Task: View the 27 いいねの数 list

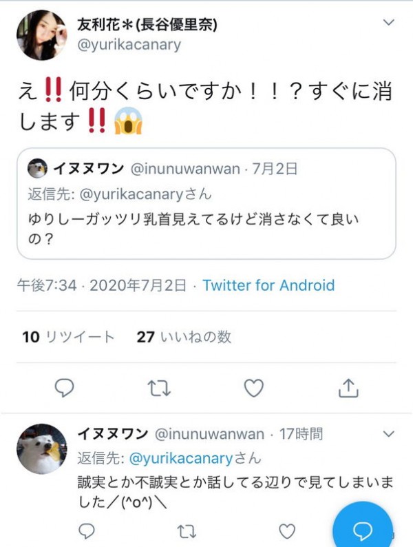Action: pyautogui.click(x=184, y=337)
